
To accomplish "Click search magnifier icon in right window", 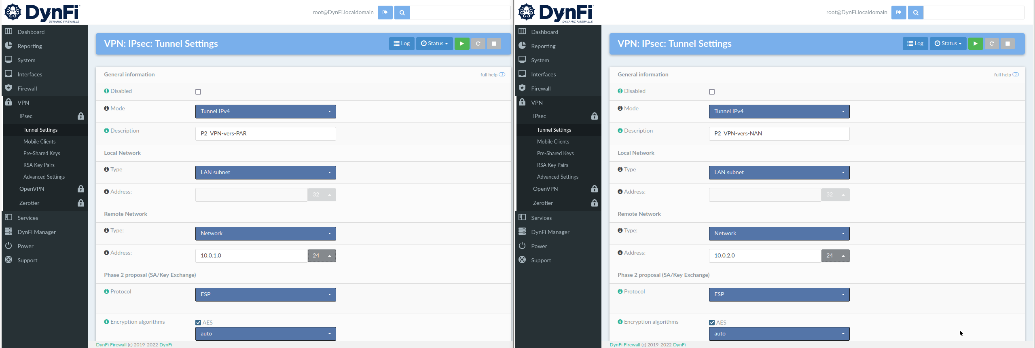I will [916, 13].
